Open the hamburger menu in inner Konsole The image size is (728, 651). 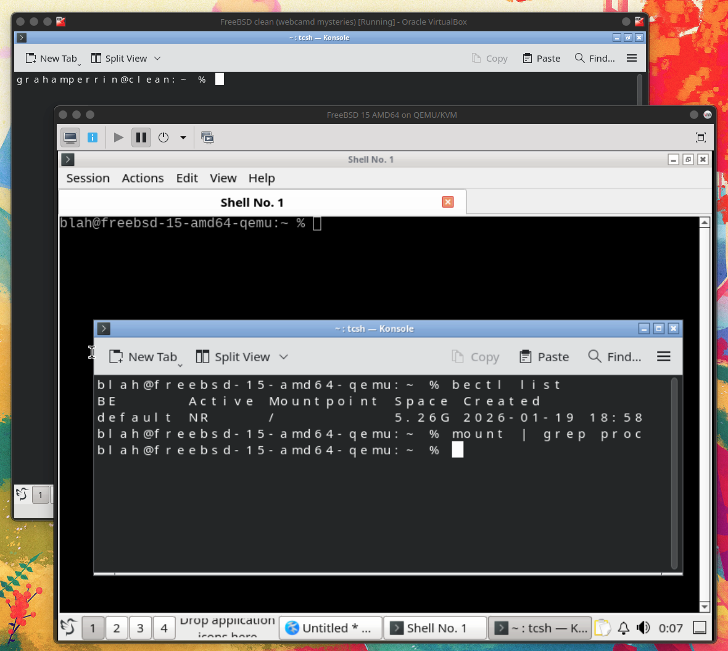tap(664, 357)
